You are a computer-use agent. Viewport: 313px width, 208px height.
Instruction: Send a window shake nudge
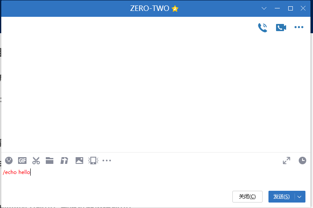point(93,161)
